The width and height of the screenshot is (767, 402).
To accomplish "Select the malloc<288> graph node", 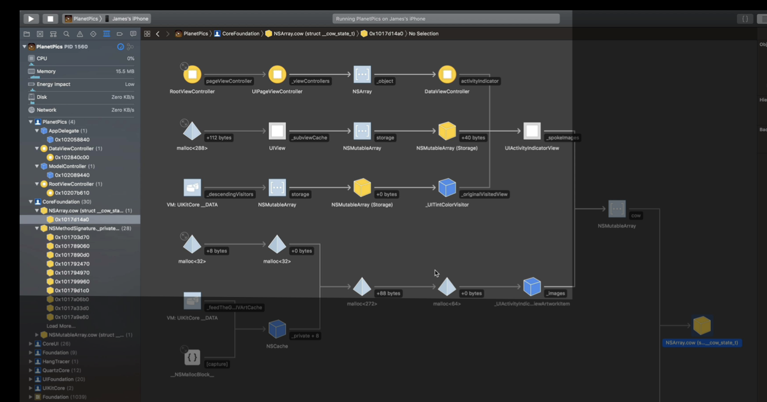I will pos(192,131).
